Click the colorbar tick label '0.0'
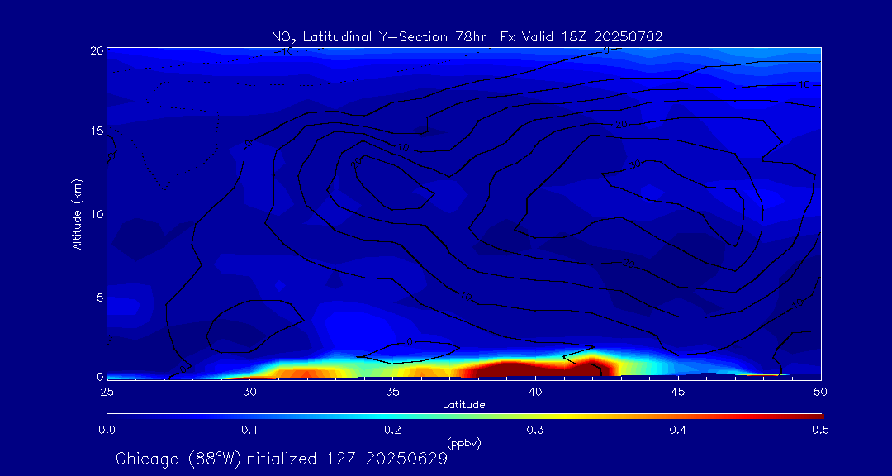 [107, 430]
